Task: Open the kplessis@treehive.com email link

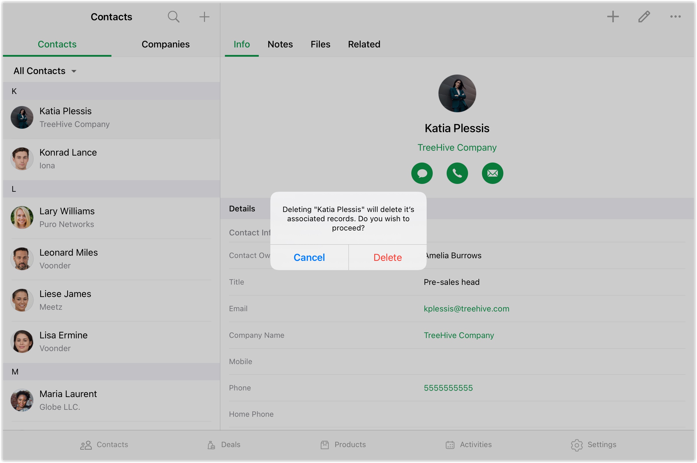Action: point(466,309)
